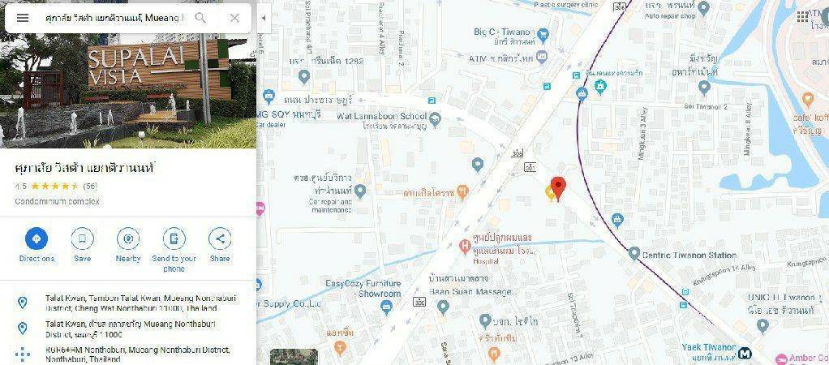Open the Google apps grid icon
This screenshot has height=365, width=829.
point(802,16)
